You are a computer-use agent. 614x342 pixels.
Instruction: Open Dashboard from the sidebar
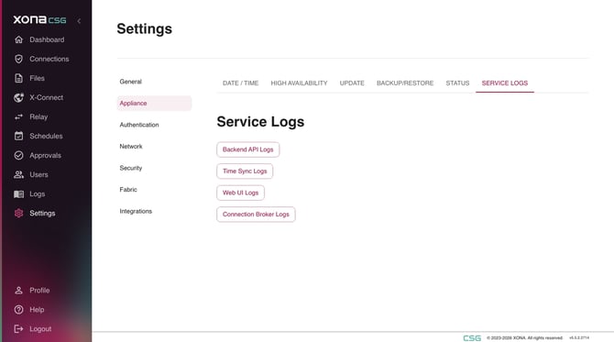click(47, 39)
